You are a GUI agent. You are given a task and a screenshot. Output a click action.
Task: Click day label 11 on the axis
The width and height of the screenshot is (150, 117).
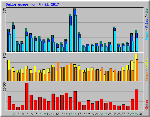coord(53,114)
